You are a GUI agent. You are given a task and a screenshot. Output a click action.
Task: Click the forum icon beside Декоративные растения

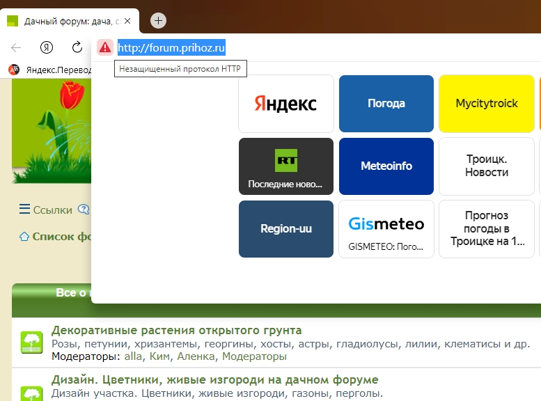click(x=31, y=342)
